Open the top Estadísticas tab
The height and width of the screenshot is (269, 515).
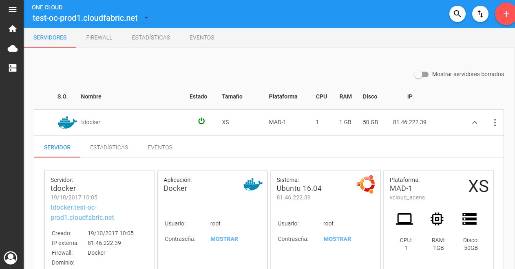pyautogui.click(x=151, y=37)
